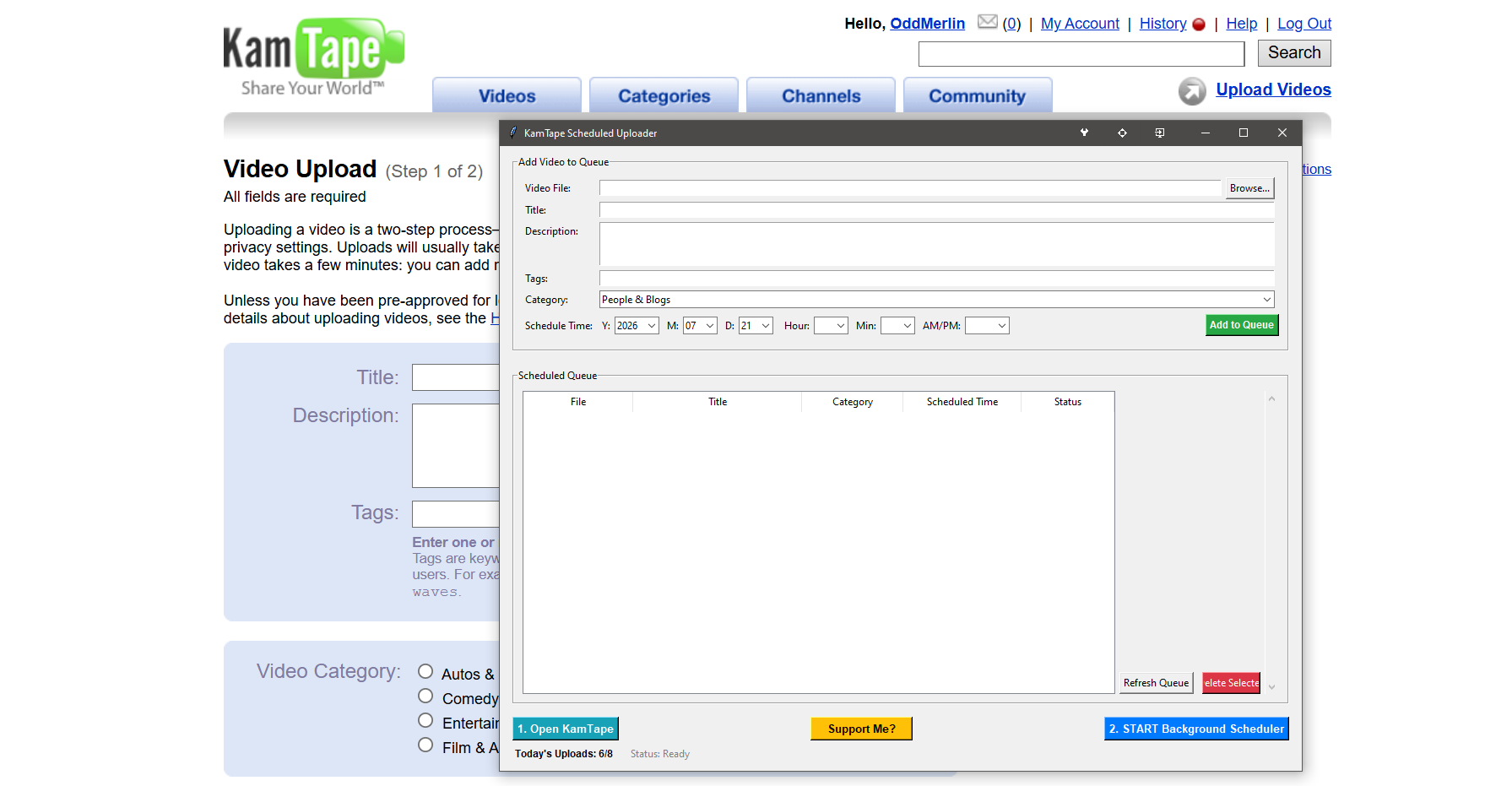Click the scroll up arrow in Scheduled Queue

tap(1271, 398)
